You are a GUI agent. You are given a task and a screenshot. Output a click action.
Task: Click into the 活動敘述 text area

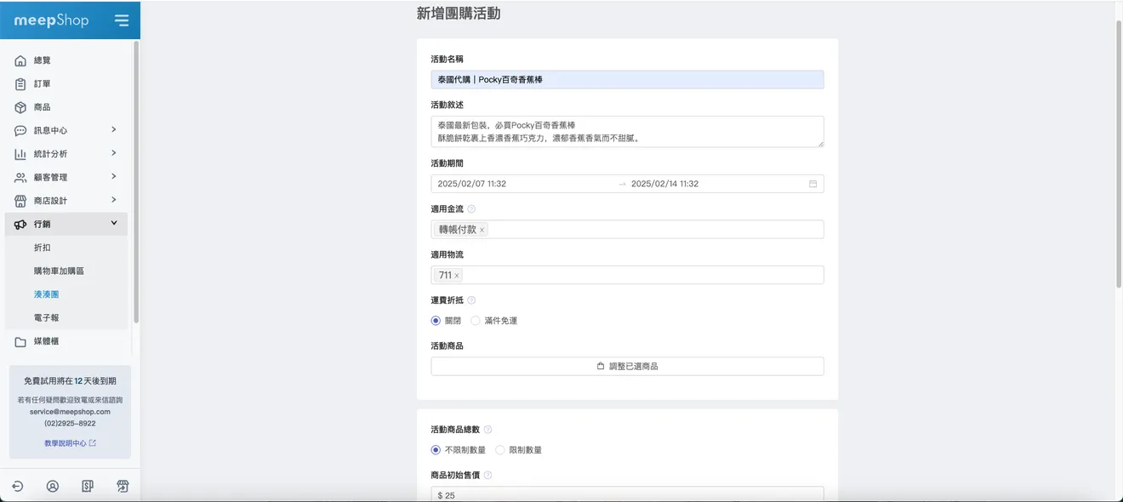click(x=627, y=131)
